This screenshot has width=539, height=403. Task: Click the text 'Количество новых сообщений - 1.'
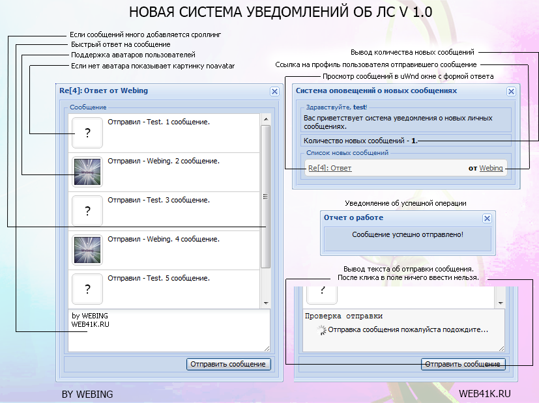click(360, 141)
